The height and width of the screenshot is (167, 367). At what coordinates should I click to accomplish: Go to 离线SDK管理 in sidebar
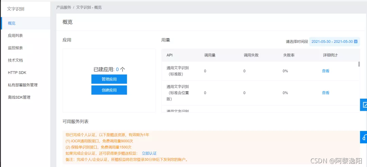(25, 97)
